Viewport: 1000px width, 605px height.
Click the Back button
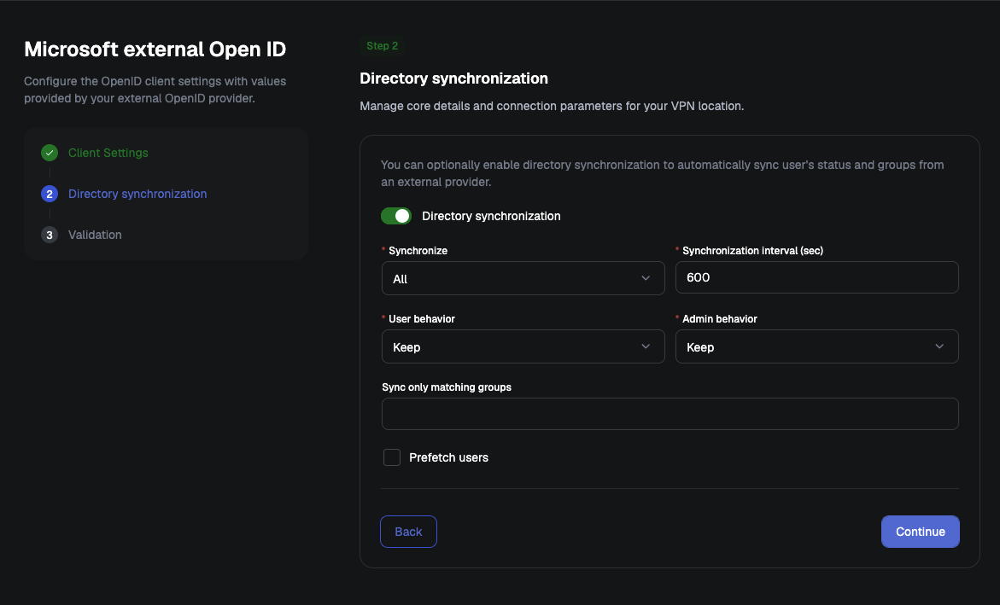pos(408,532)
